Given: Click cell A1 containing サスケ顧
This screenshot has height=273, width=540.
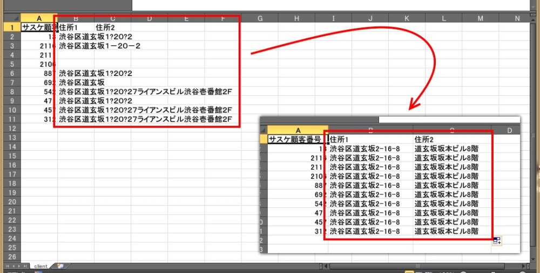Looking at the screenshot, I should point(39,27).
